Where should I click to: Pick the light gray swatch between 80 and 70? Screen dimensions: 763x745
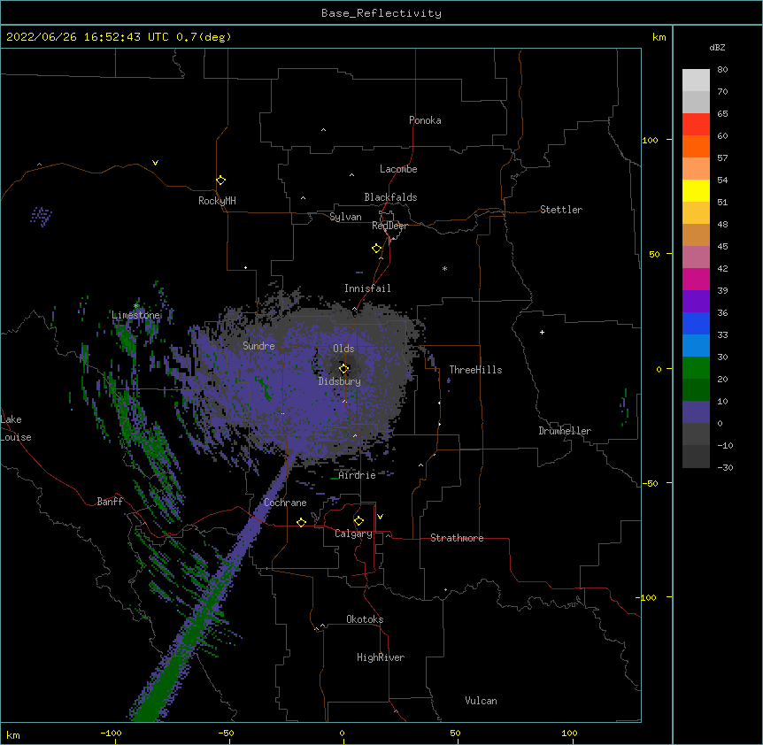pyautogui.click(x=696, y=81)
